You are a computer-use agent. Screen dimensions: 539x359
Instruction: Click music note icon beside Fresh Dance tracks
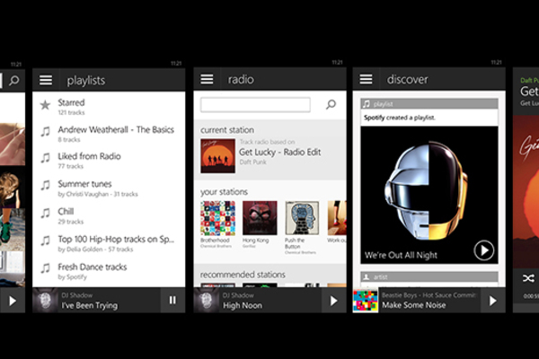pos(46,268)
